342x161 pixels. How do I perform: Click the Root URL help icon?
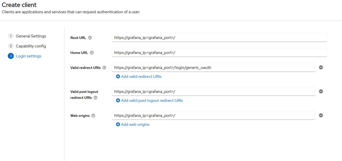click(x=90, y=38)
